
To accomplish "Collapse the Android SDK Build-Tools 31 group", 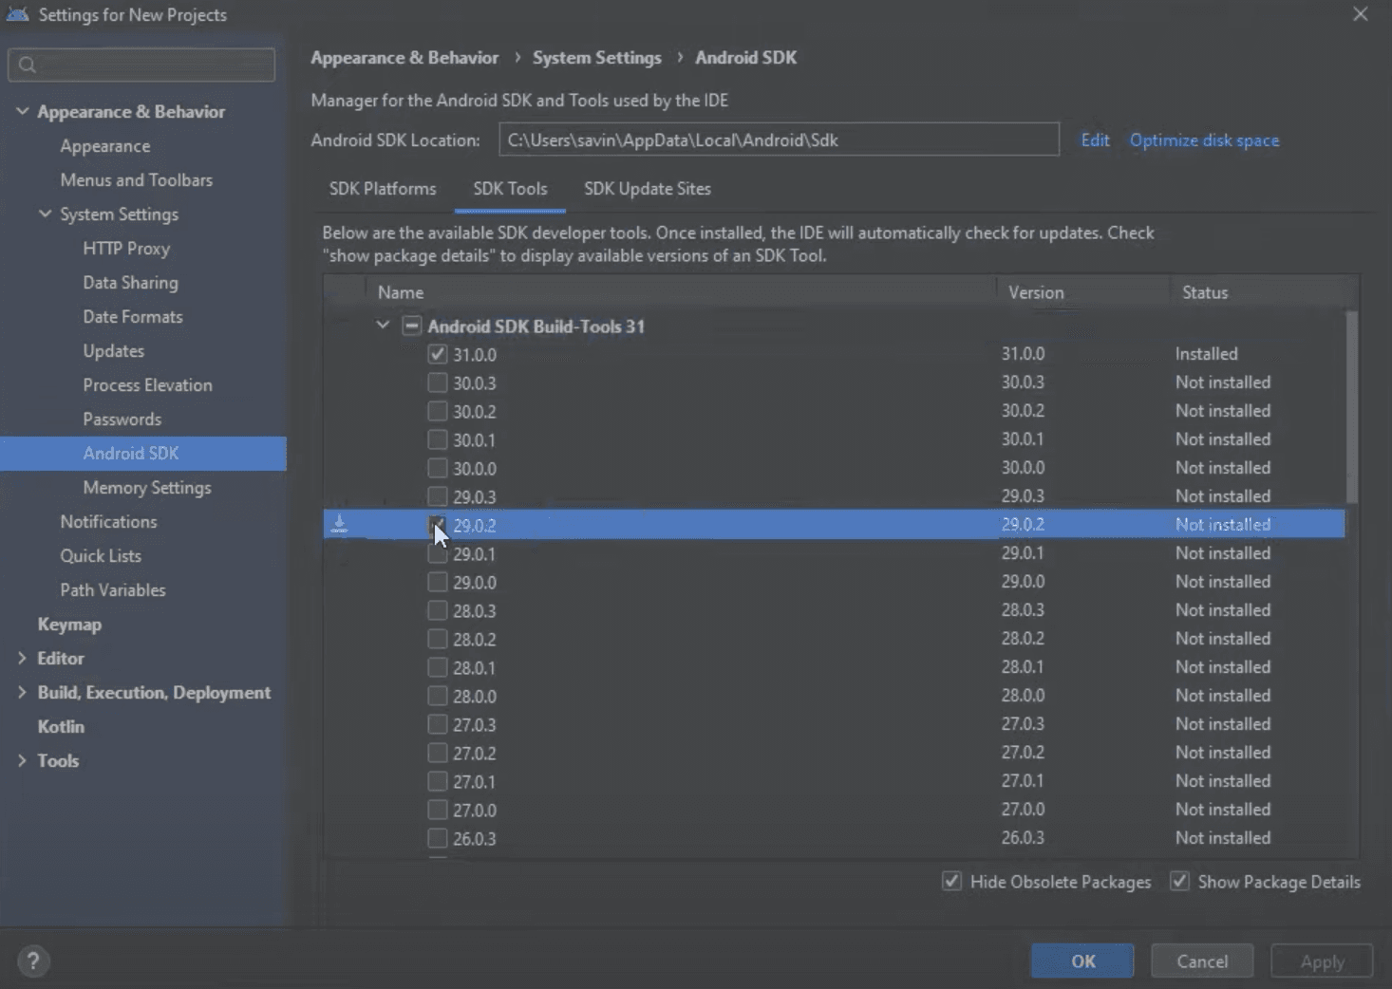I will click(383, 326).
